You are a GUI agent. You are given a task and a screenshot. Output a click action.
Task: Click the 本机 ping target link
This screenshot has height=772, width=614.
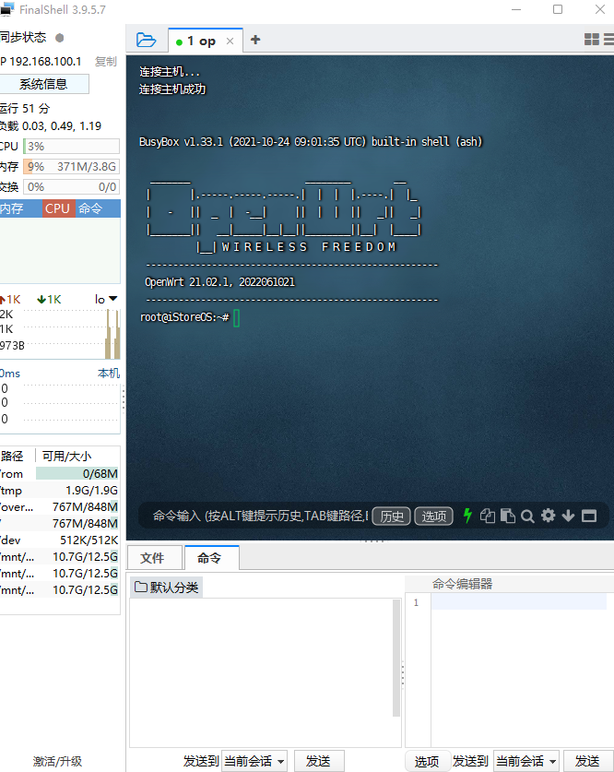(x=109, y=374)
